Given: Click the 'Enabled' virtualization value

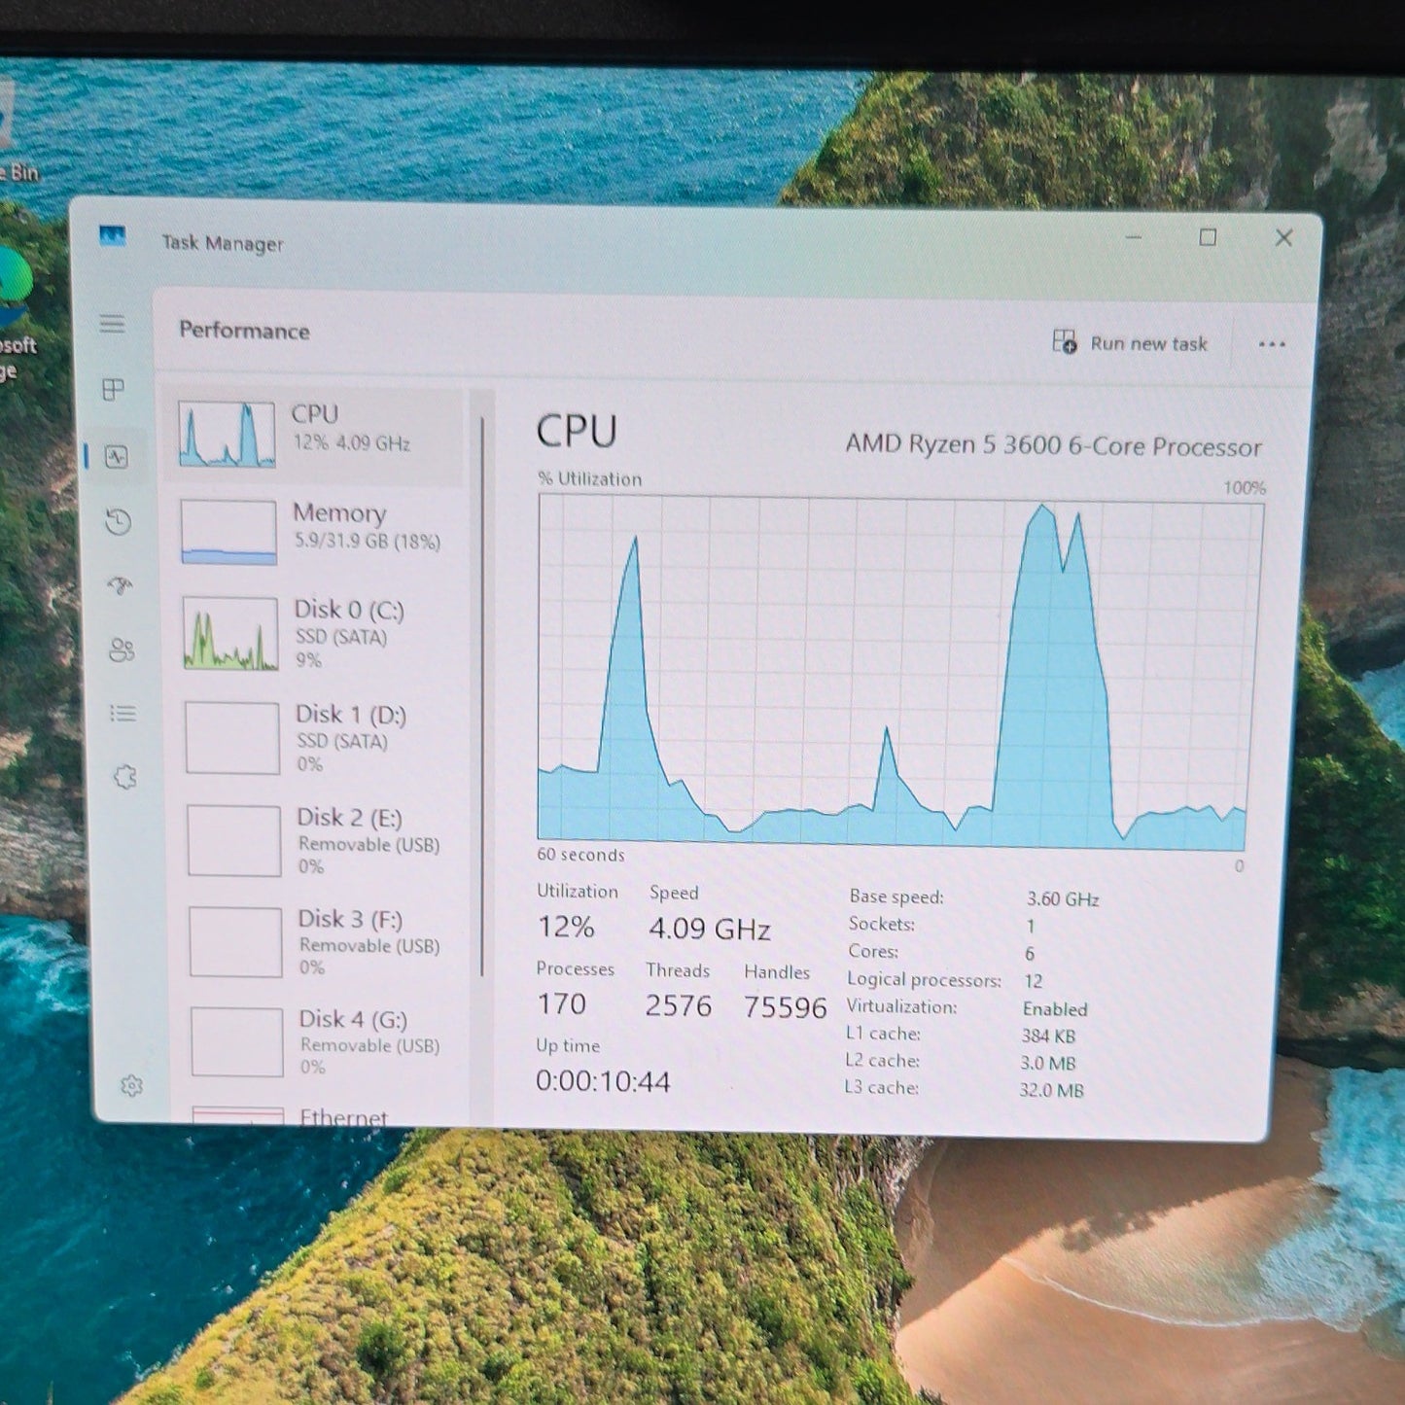Looking at the screenshot, I should pyautogui.click(x=1055, y=1009).
